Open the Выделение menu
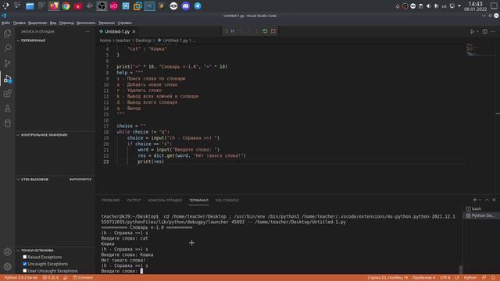Image resolution: width=500 pixels, height=281 pixels. tap(37, 23)
